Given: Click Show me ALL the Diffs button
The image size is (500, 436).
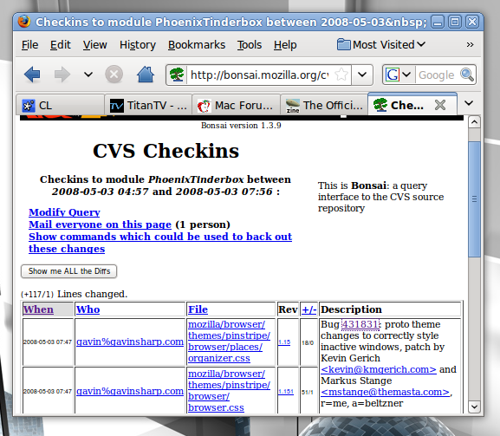Looking at the screenshot, I should coord(68,271).
